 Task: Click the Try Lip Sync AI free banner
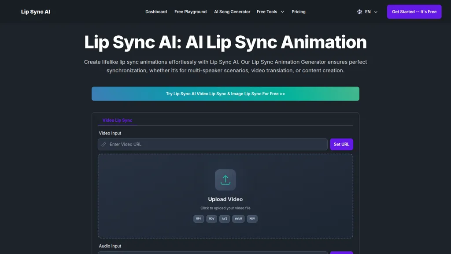coord(225,94)
